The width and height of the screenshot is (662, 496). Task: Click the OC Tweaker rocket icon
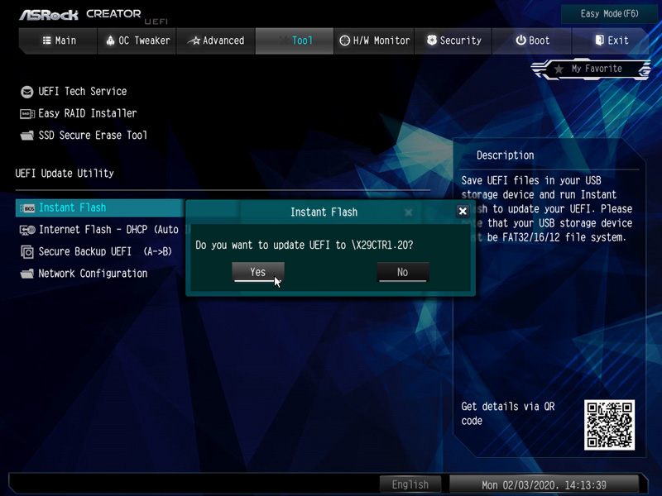click(x=110, y=41)
